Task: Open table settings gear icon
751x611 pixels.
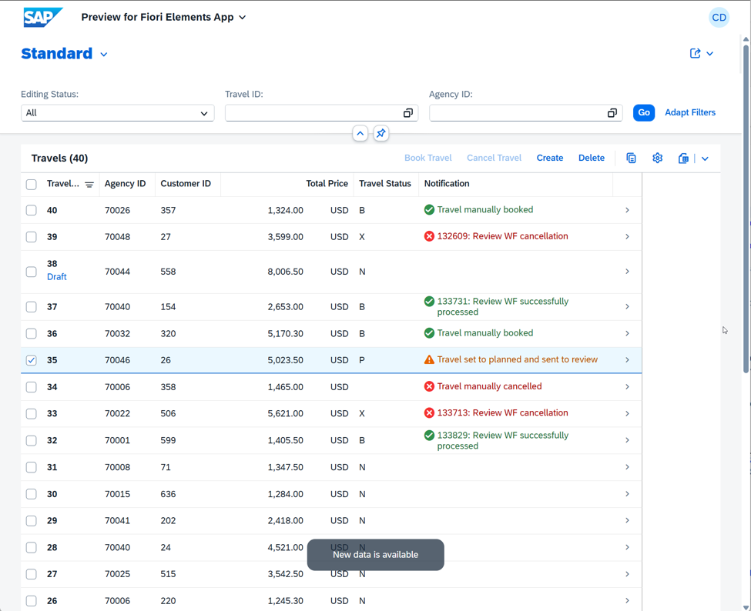Action: point(657,159)
